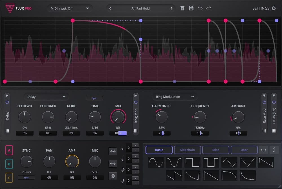282x189 pixels.
Task: Open the Ring Modulation effect dropdown
Action: click(175, 96)
